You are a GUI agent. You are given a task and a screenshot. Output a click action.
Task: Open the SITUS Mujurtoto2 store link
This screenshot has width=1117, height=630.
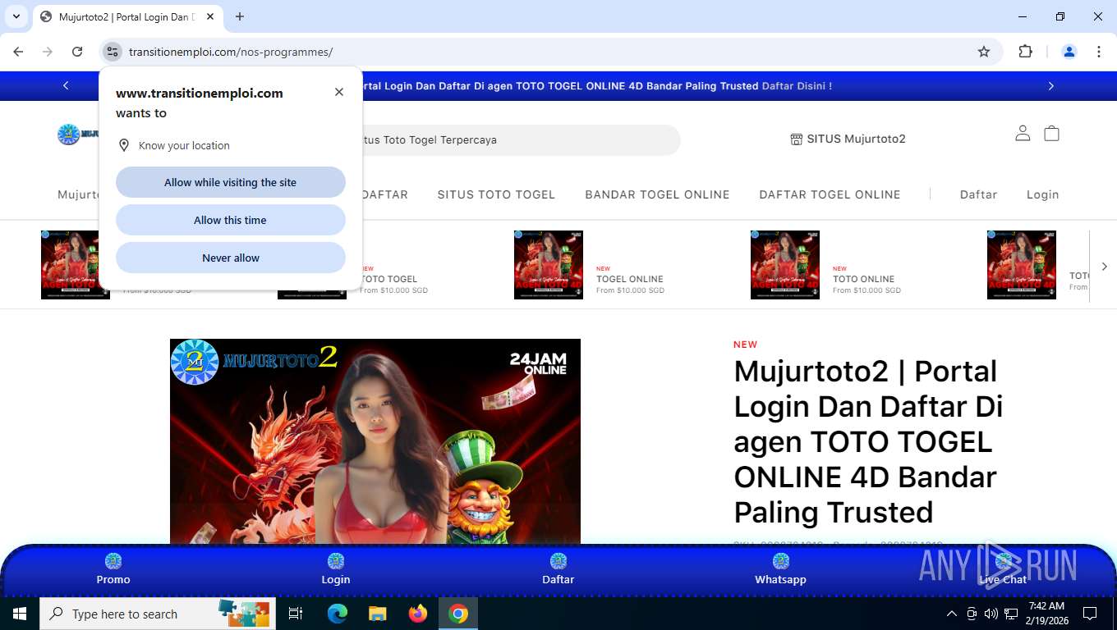tap(848, 139)
